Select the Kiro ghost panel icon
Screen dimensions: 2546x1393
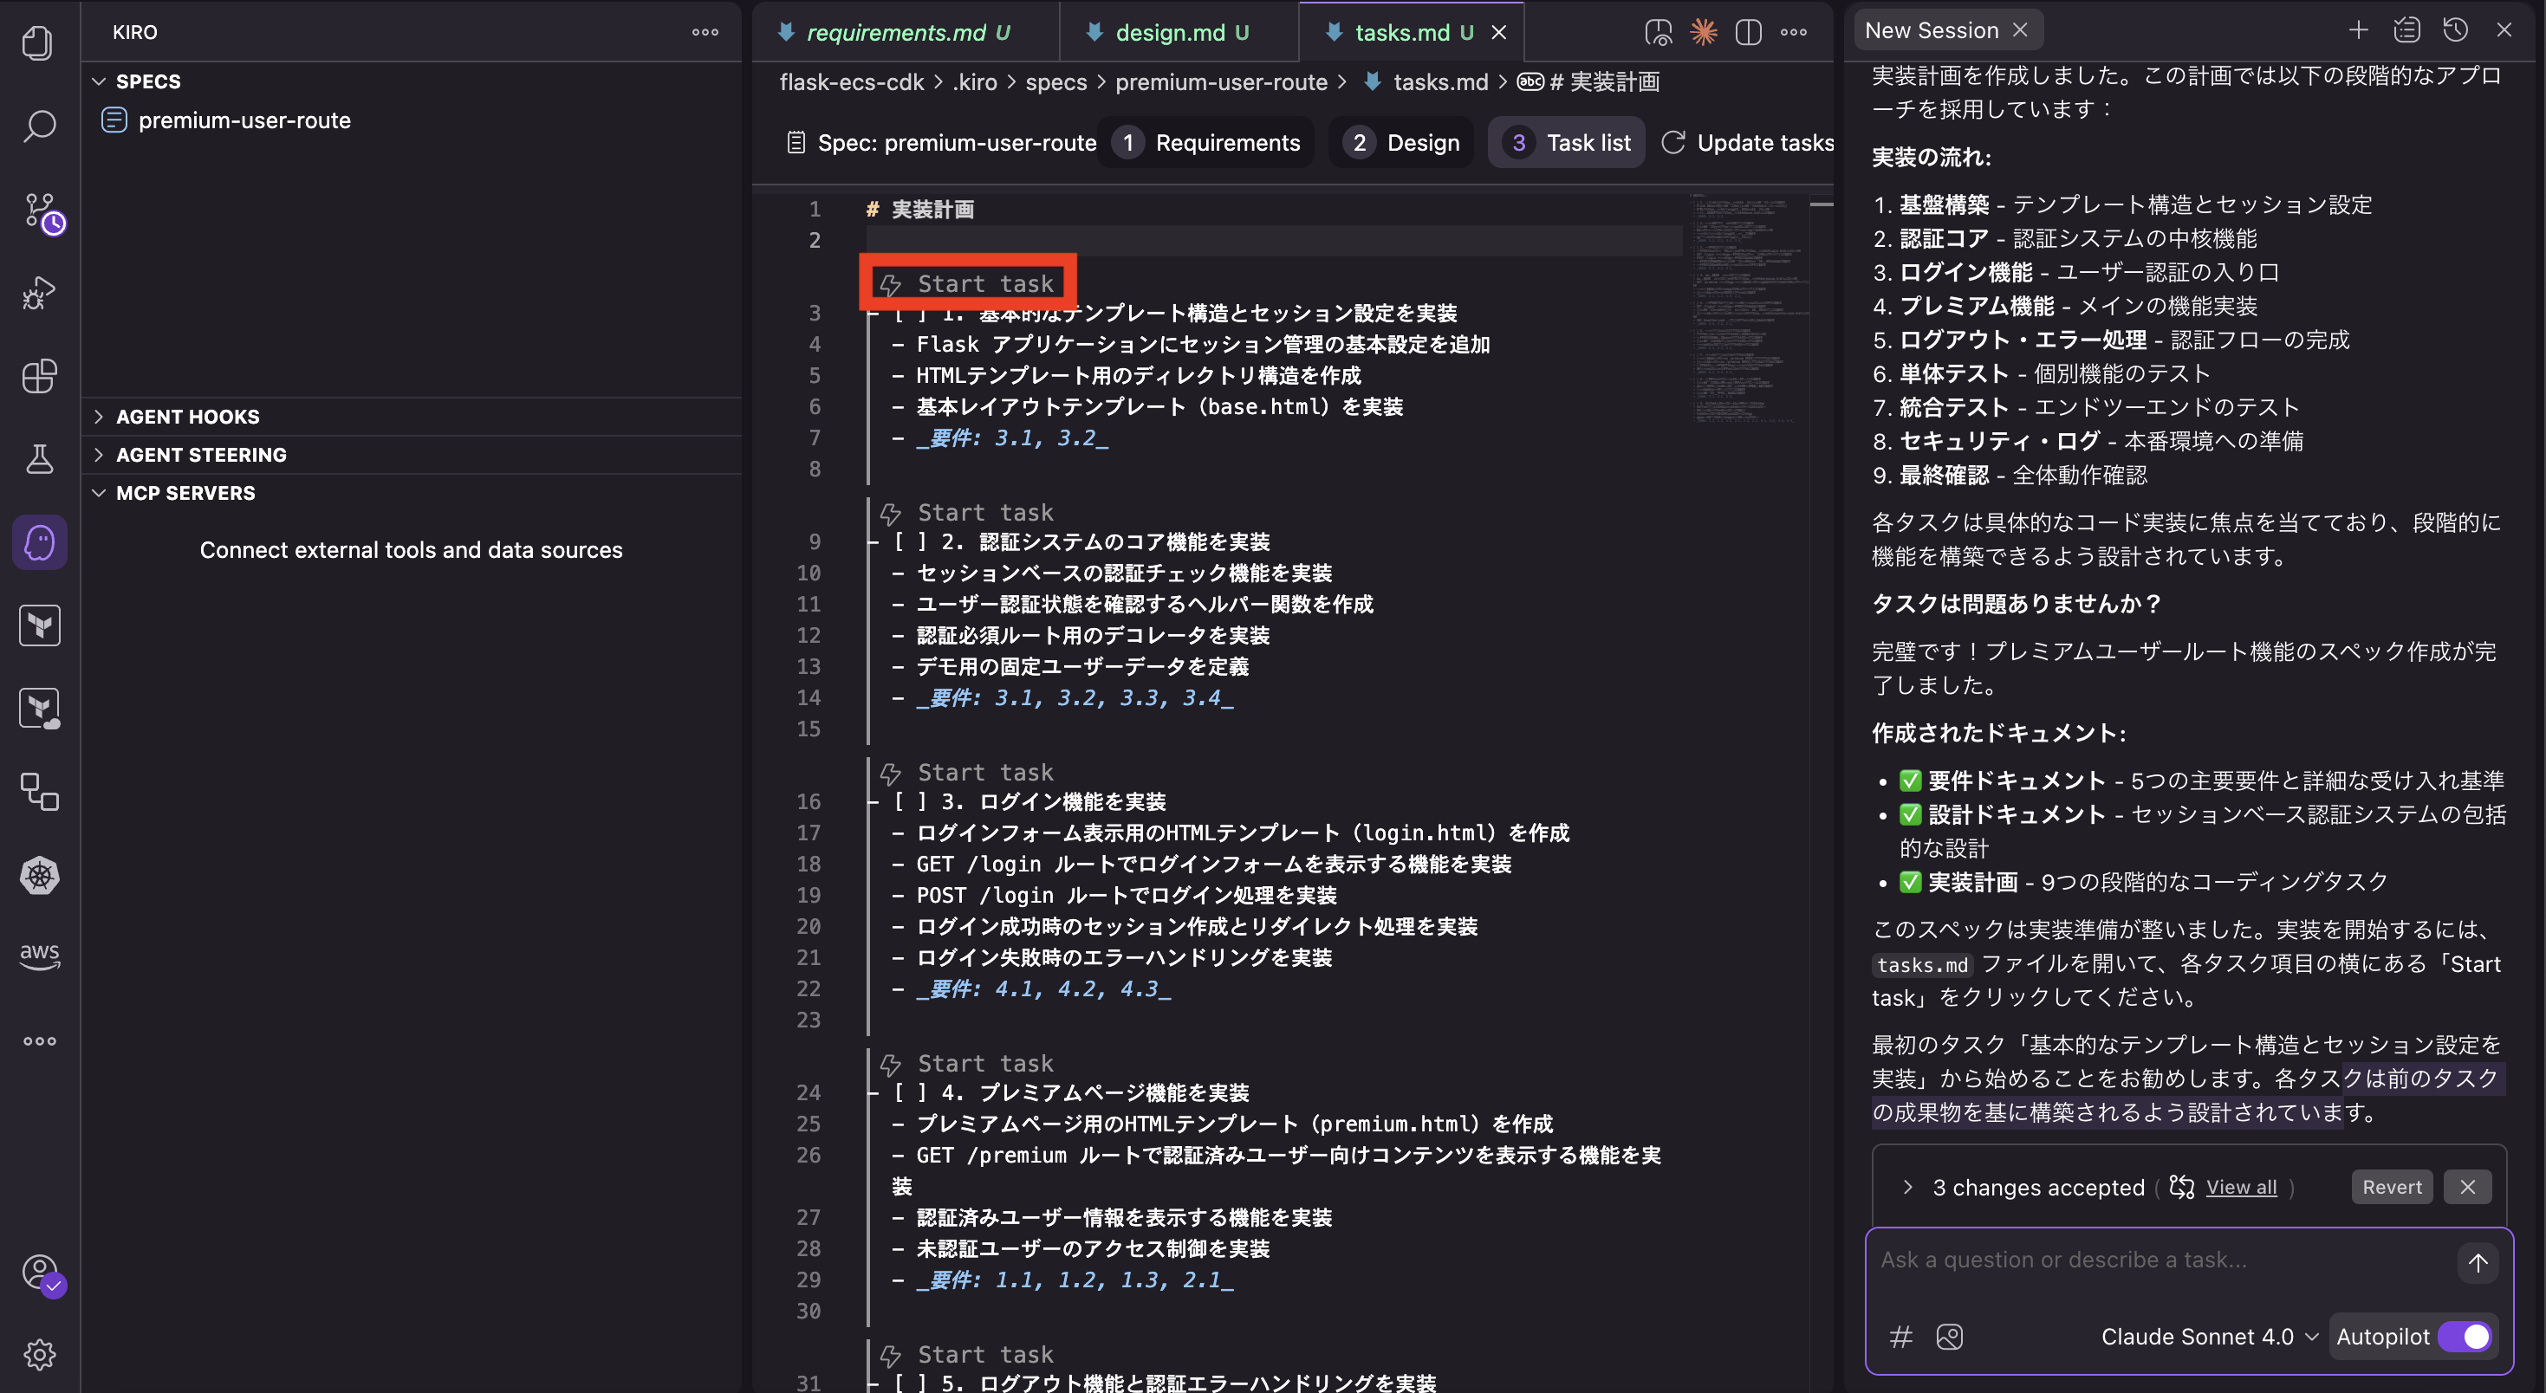(40, 542)
